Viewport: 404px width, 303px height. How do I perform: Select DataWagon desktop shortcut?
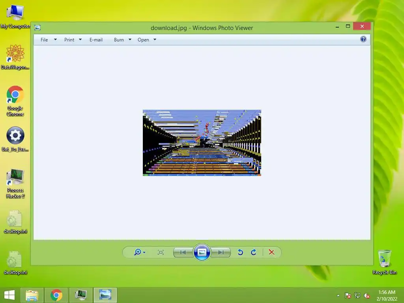tap(15, 57)
